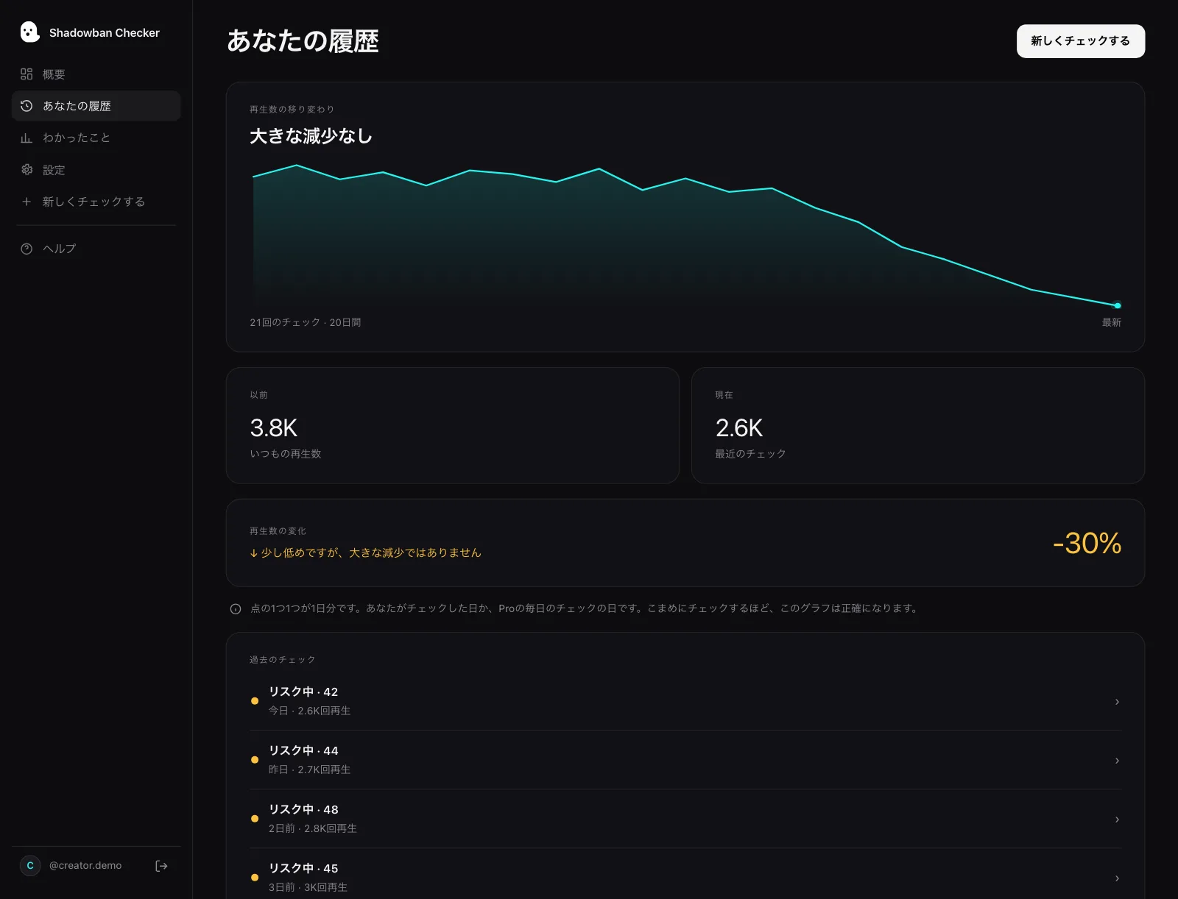1178x899 pixels.
Task: Select 新しくチェックする in the sidebar
Action: (96, 202)
